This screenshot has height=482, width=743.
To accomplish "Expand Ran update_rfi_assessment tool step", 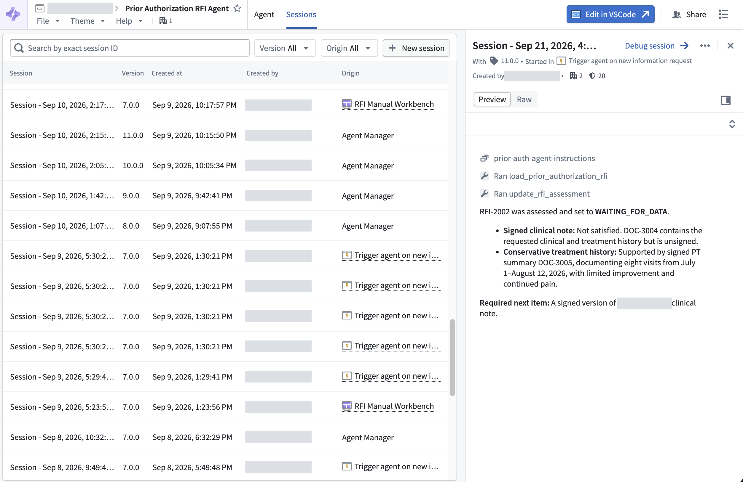I will pos(535,194).
